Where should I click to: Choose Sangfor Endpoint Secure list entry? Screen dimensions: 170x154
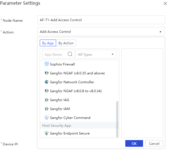70,133
